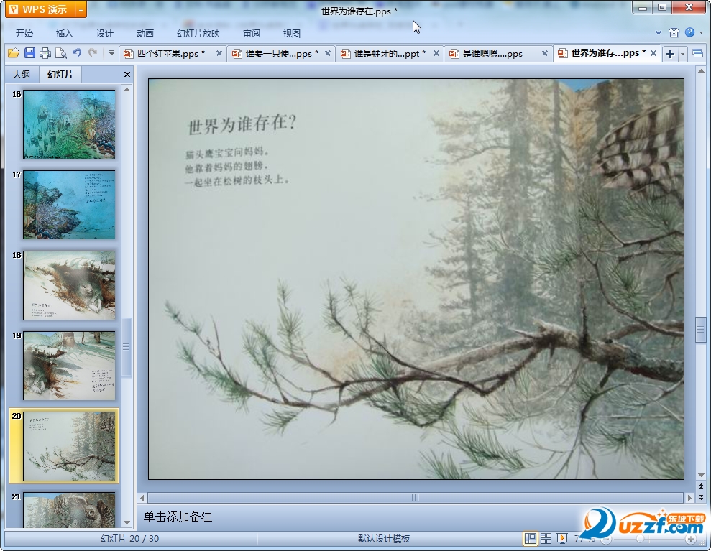Go to previous slide double arrow

point(701,486)
